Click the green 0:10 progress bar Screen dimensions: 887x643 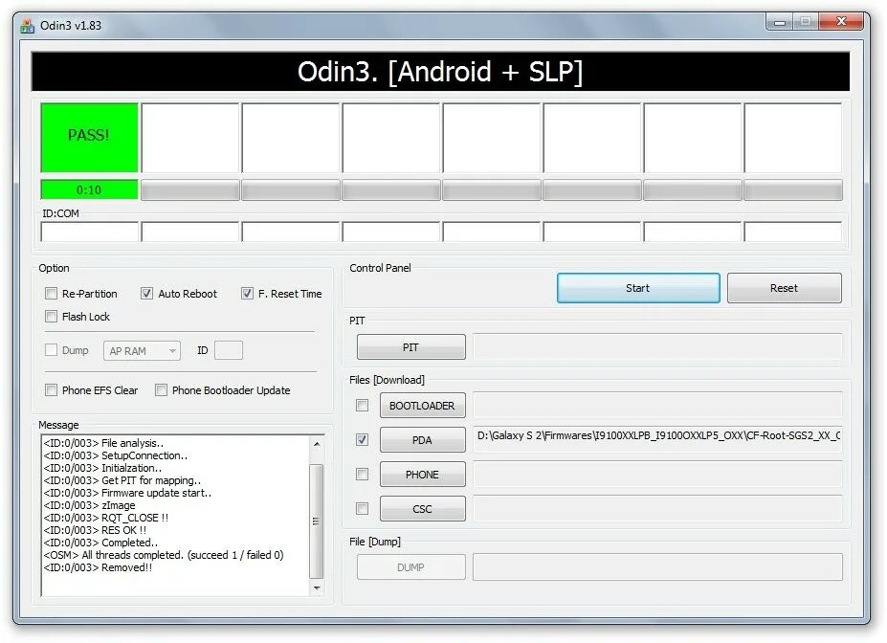(x=89, y=190)
